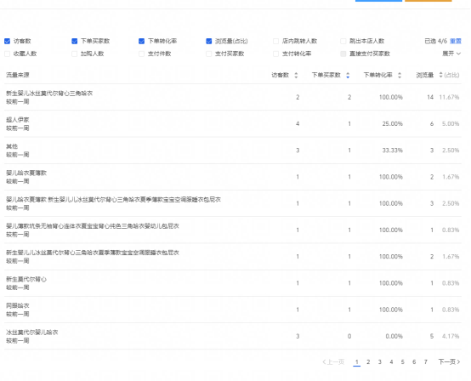Reset selected metrics with 重置 link
The height and width of the screenshot is (381, 471).
coord(456,41)
